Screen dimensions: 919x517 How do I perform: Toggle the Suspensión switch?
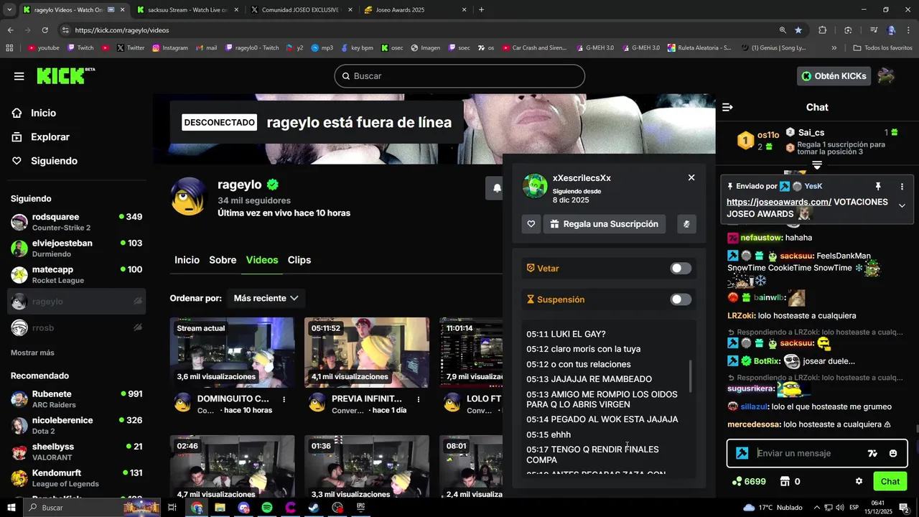click(681, 299)
